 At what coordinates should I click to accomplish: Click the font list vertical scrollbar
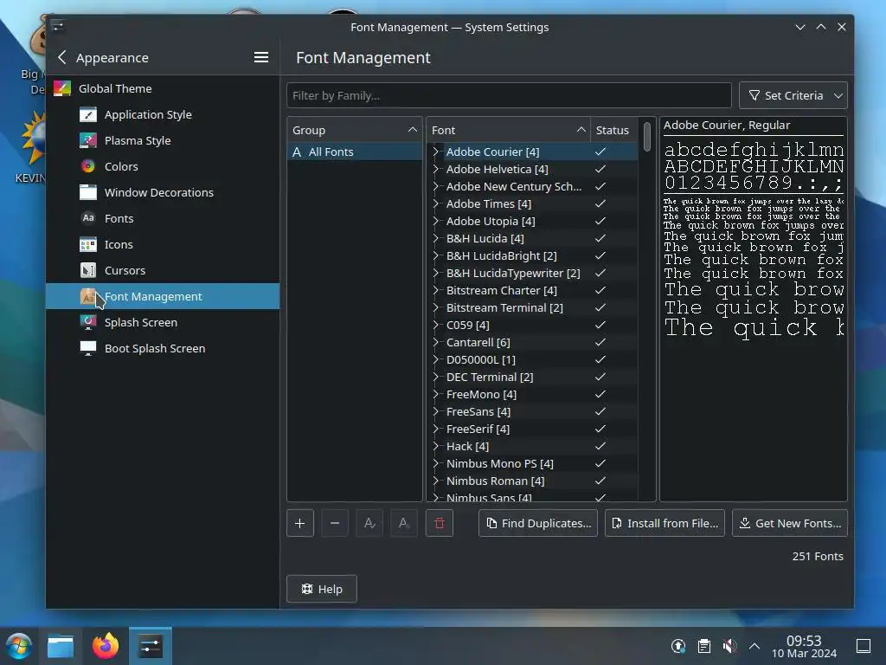point(647,138)
